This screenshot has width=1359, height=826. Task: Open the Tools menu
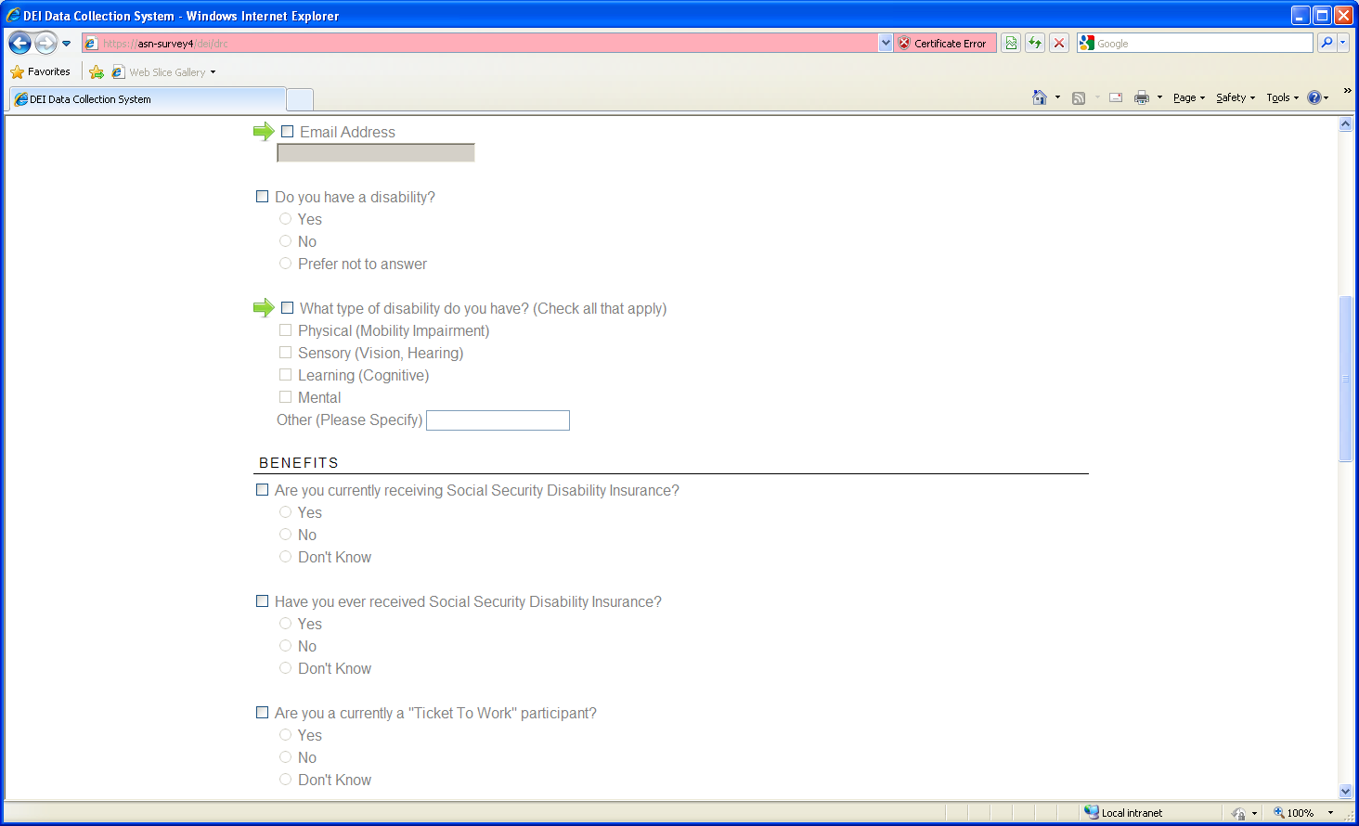click(1282, 97)
